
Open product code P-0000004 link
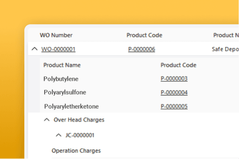[x=174, y=92]
